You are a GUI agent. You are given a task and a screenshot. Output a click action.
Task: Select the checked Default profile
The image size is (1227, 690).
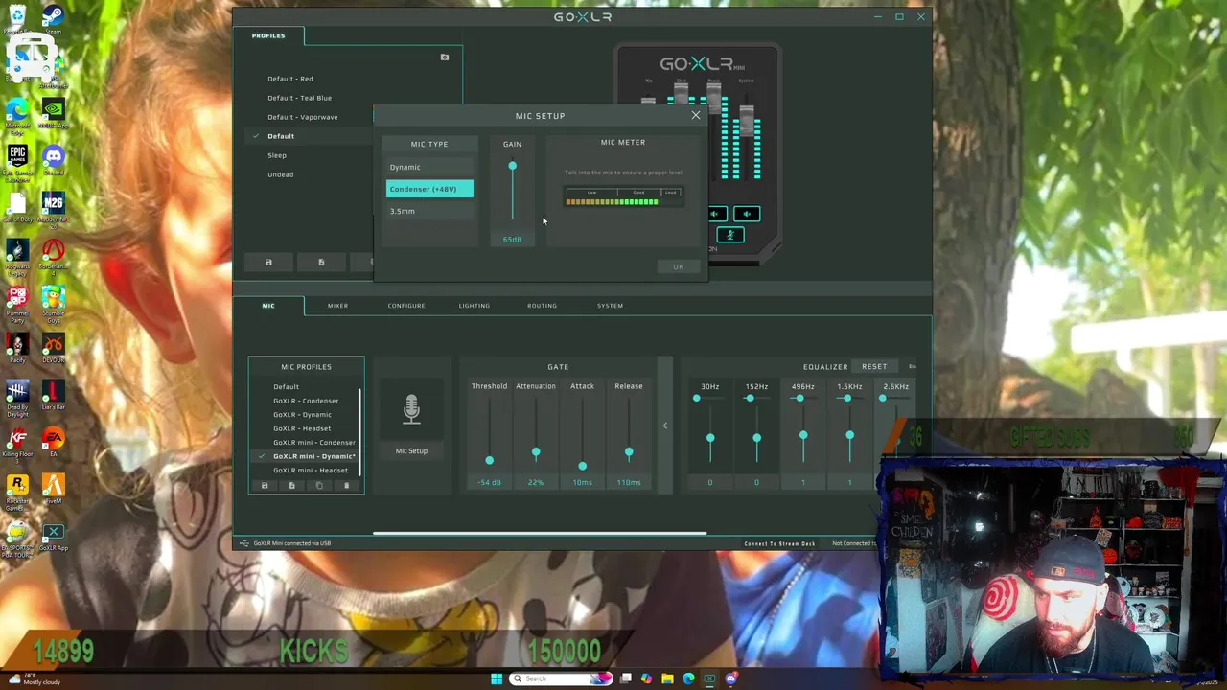(281, 136)
